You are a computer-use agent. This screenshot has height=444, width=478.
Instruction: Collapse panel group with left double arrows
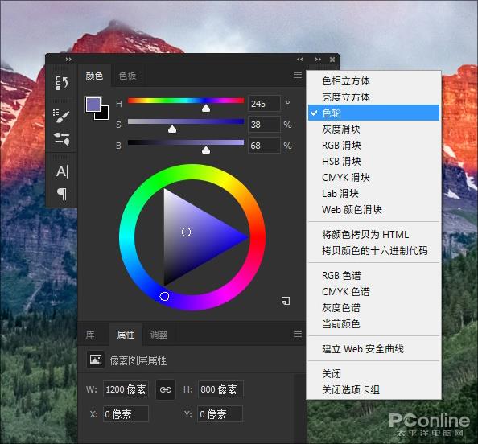[300, 59]
